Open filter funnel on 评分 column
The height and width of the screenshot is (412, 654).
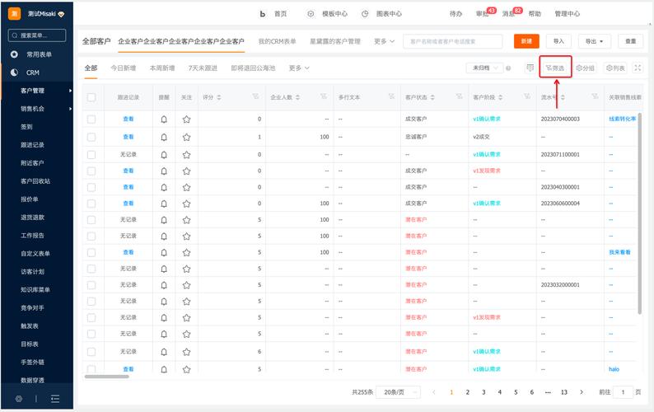tap(255, 96)
